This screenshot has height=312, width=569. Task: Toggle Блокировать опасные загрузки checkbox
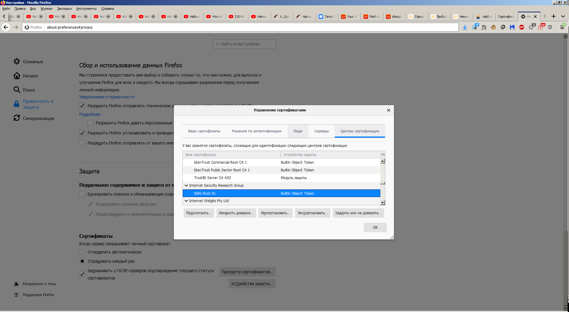point(90,204)
